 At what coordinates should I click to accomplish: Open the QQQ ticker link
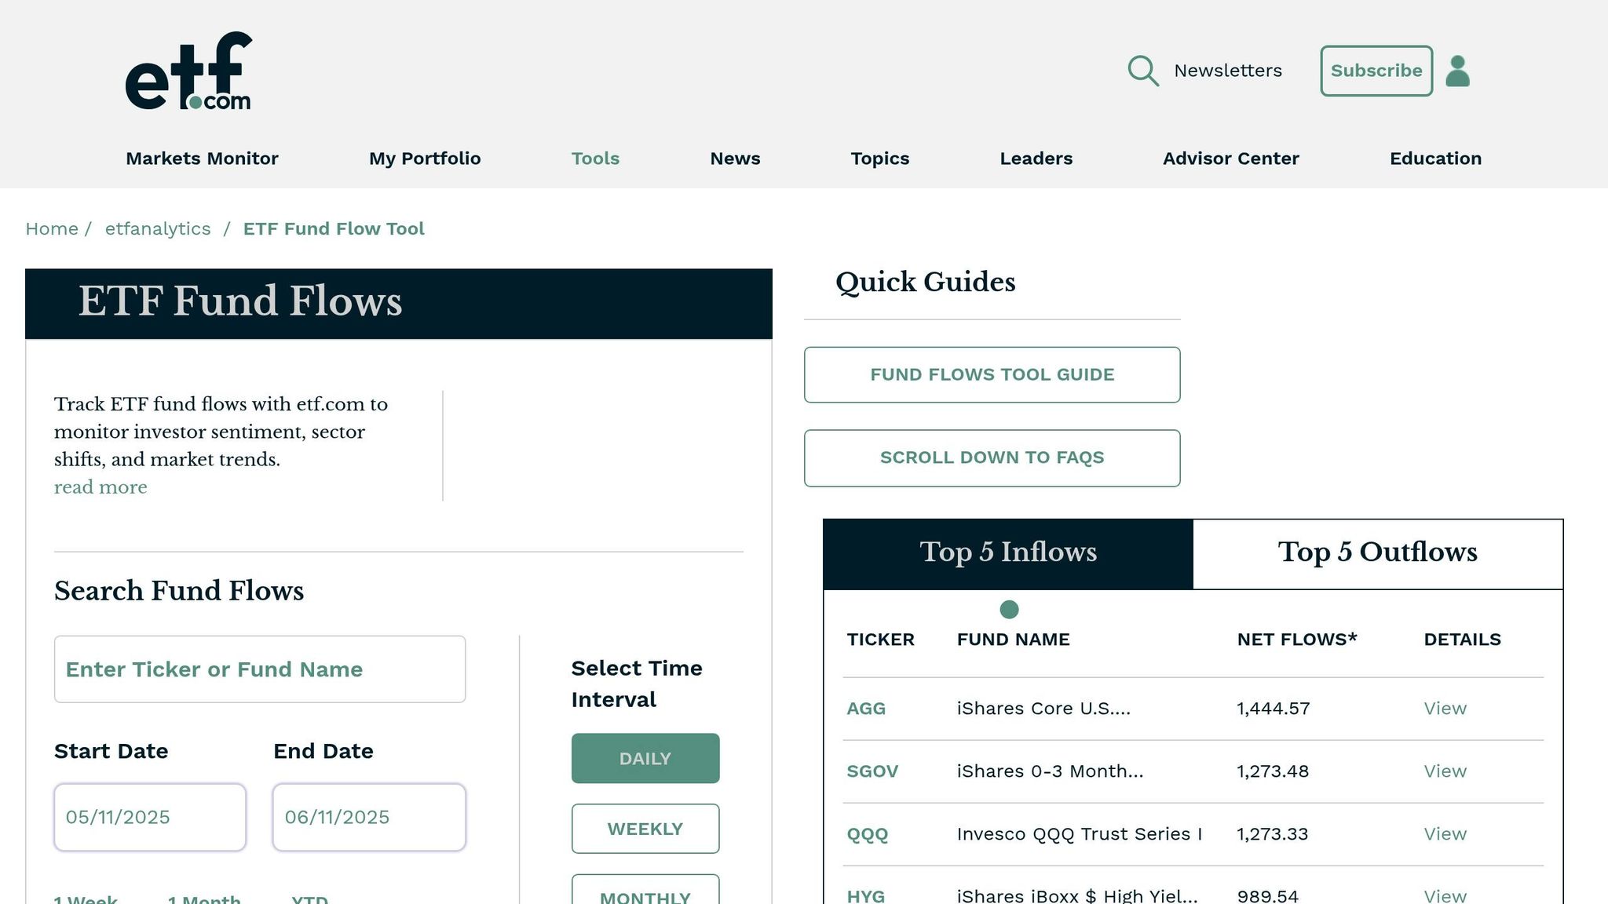tap(868, 834)
